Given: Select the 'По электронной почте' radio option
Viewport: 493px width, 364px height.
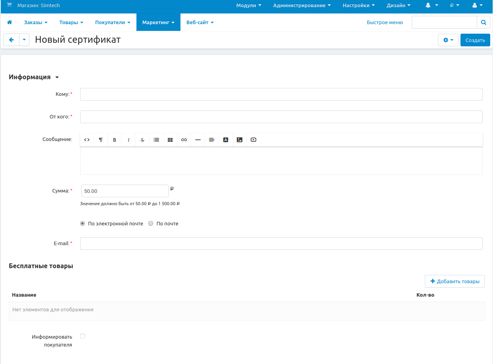Looking at the screenshot, I should [82, 223].
